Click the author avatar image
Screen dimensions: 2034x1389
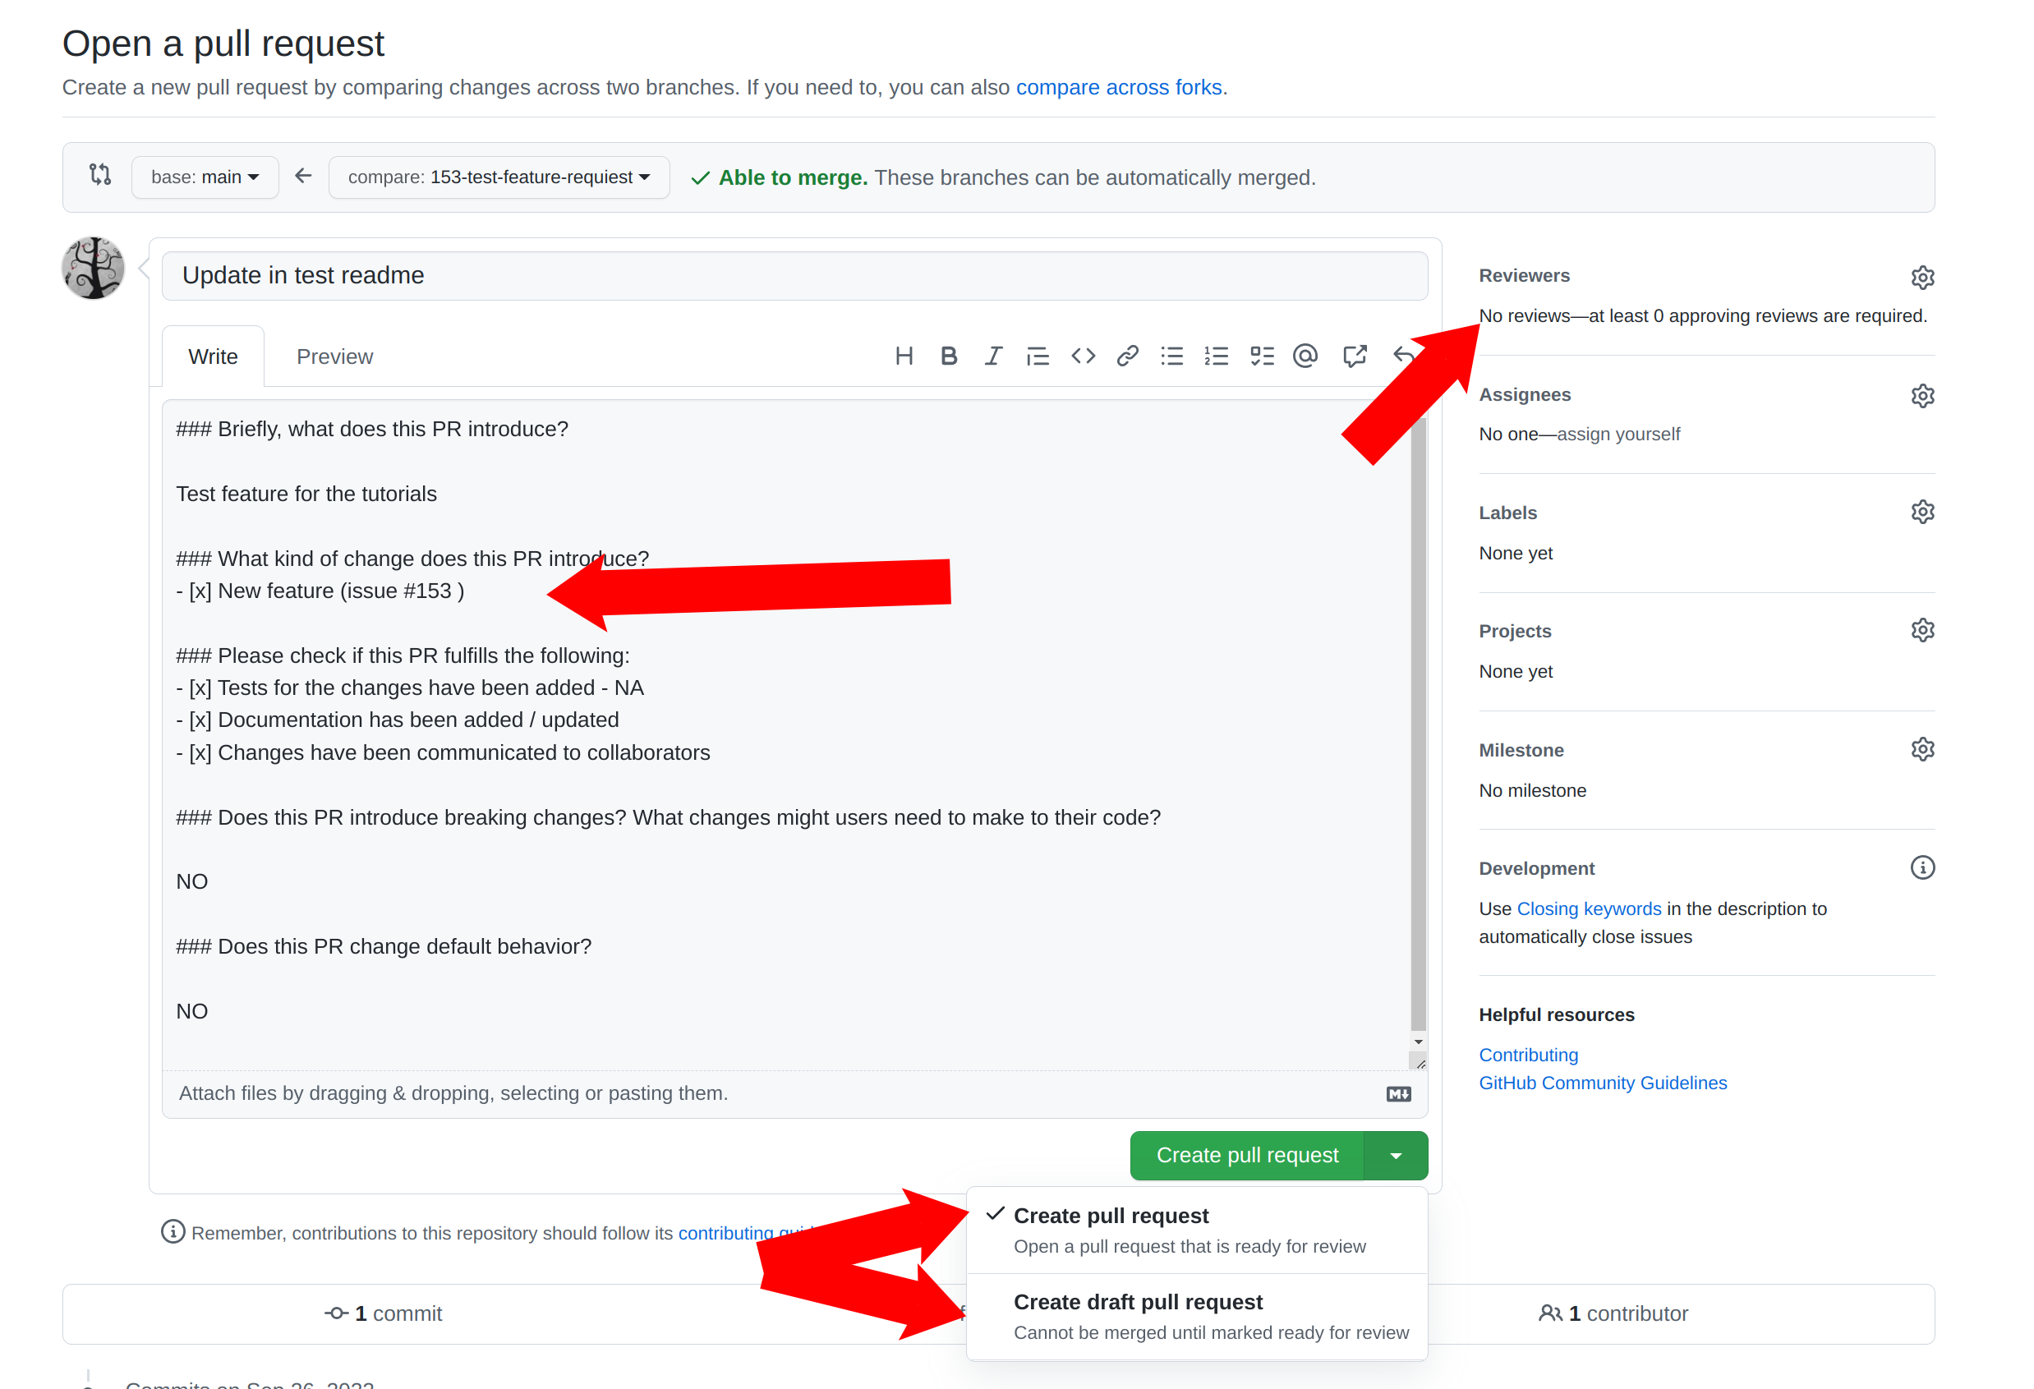point(94,268)
